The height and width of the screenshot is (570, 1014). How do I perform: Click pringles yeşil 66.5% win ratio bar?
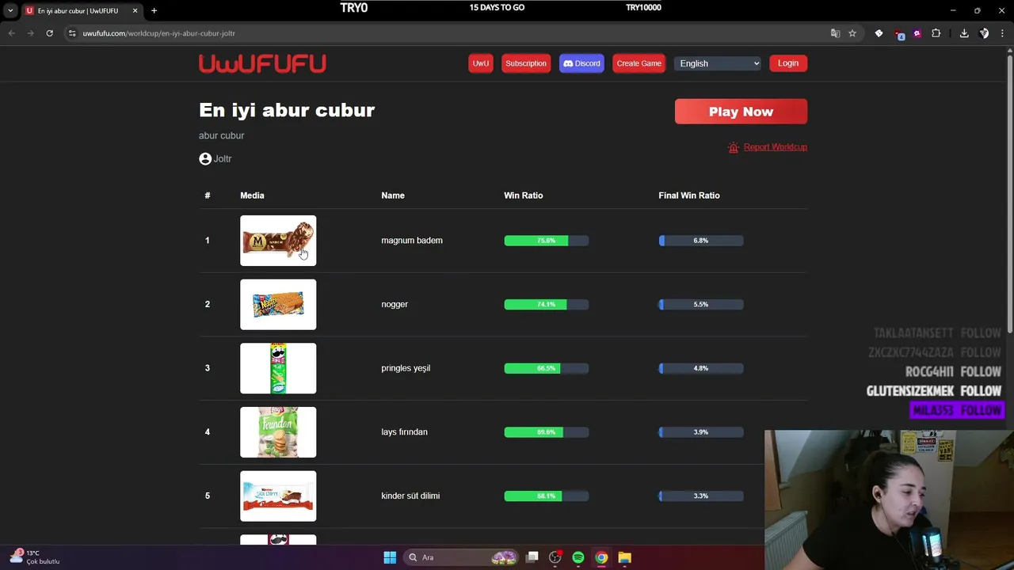547,368
